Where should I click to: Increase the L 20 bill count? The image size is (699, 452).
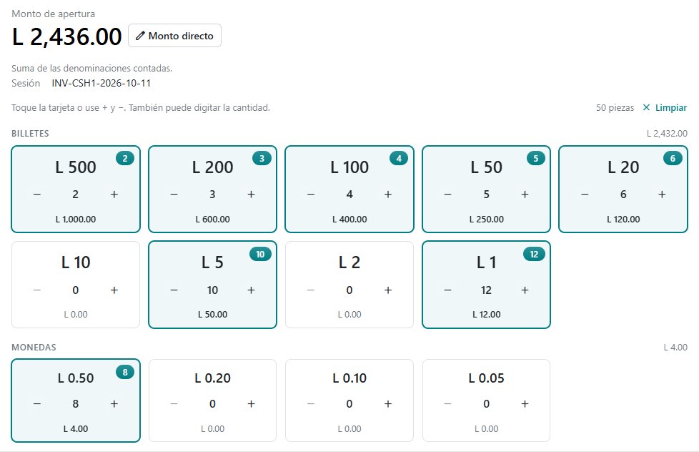(x=662, y=194)
